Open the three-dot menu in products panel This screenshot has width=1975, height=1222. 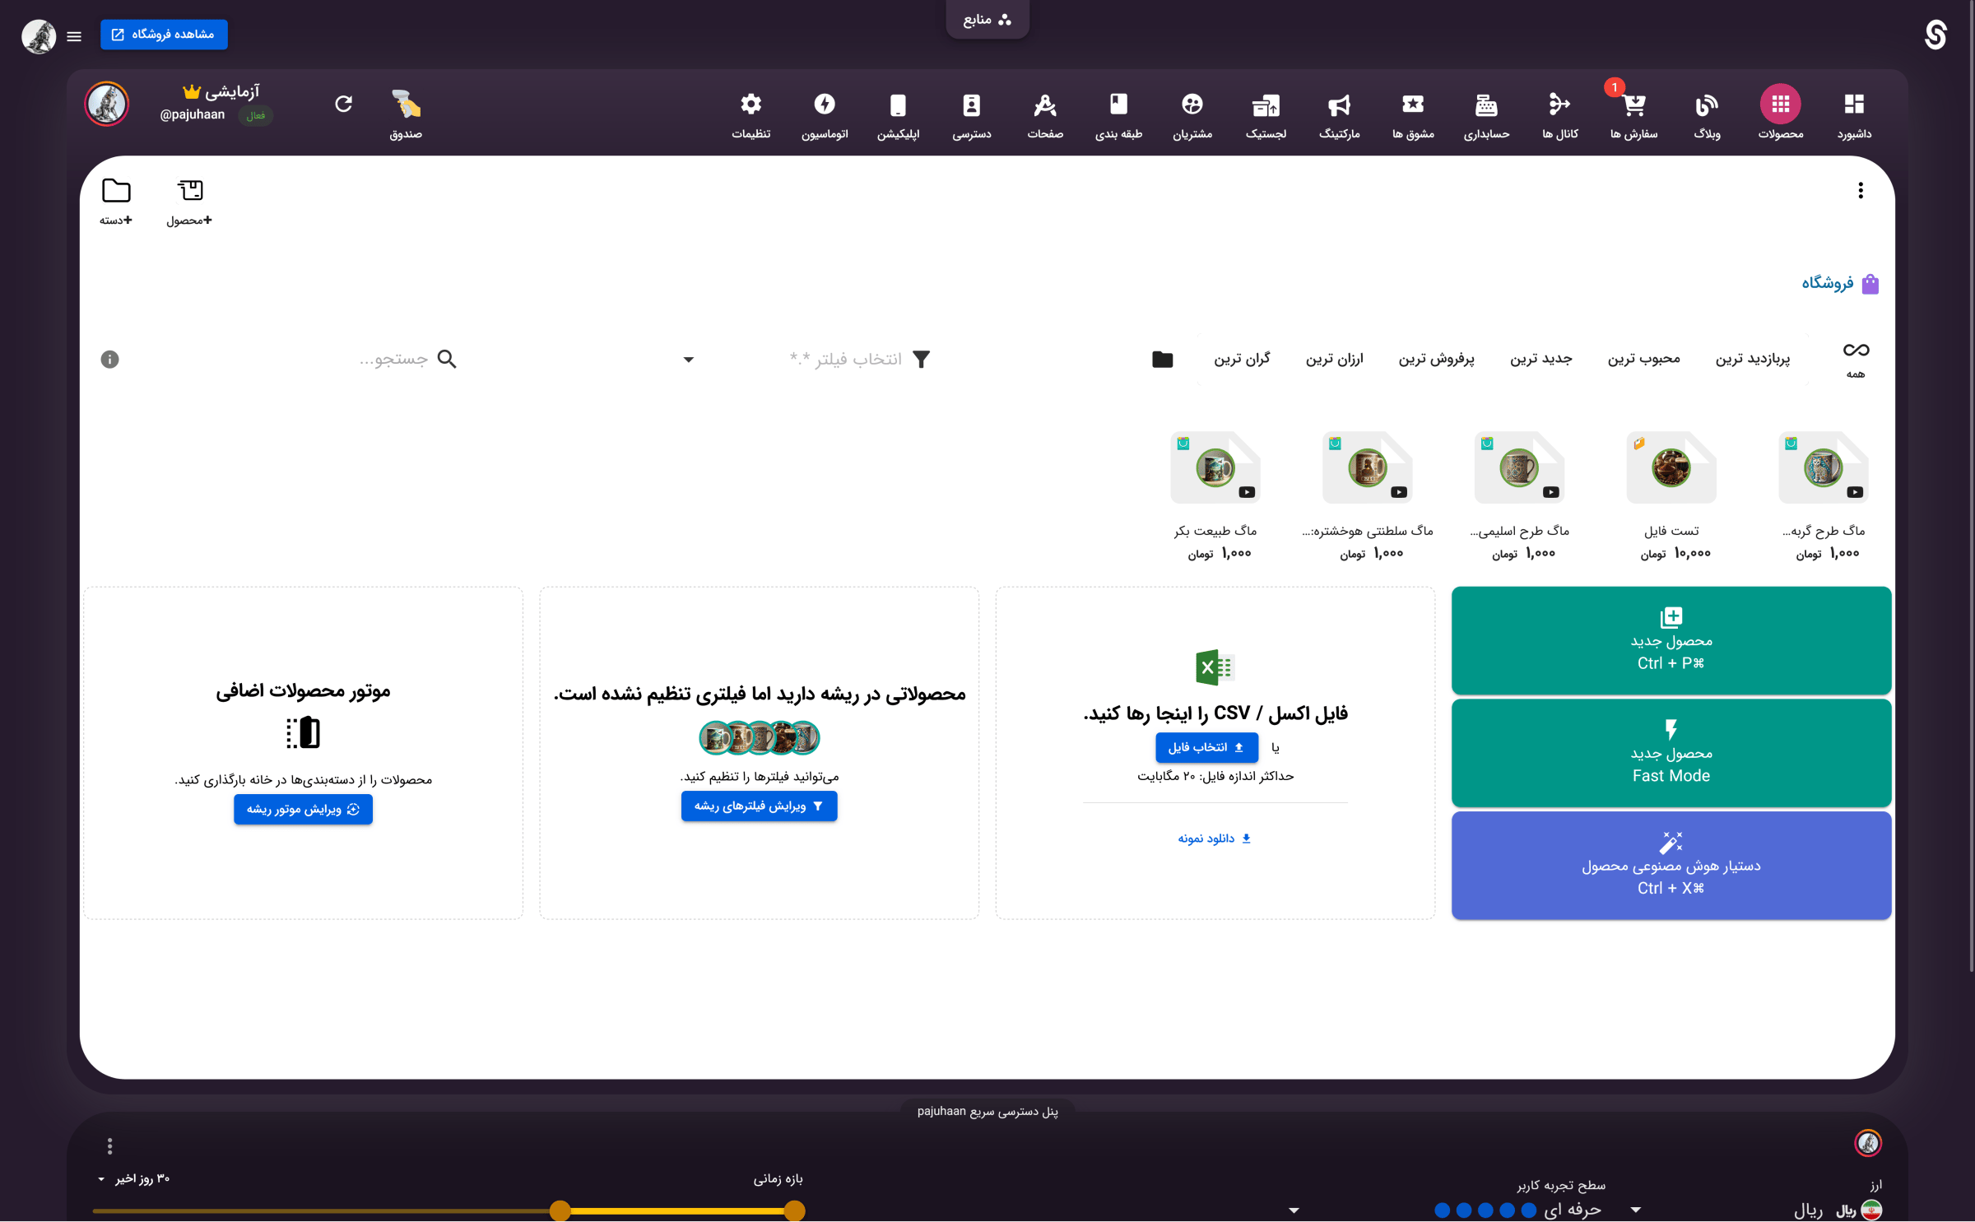pyautogui.click(x=1860, y=191)
